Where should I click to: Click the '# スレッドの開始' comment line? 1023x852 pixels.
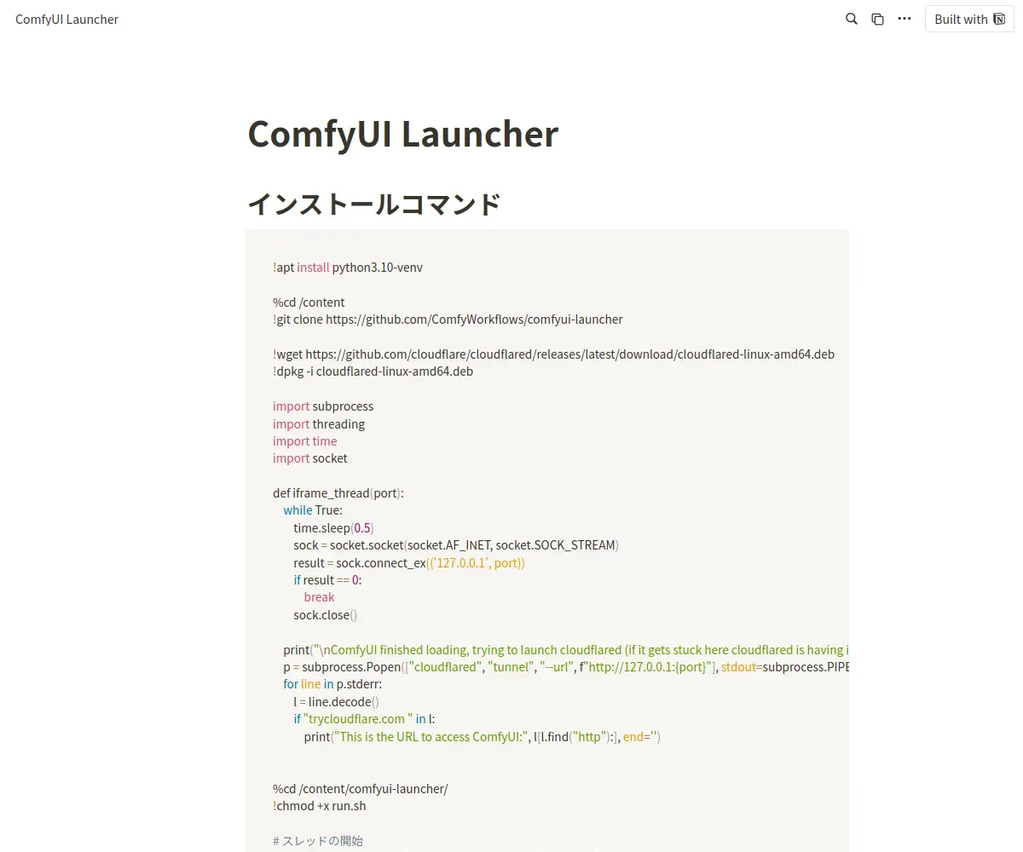coord(318,841)
